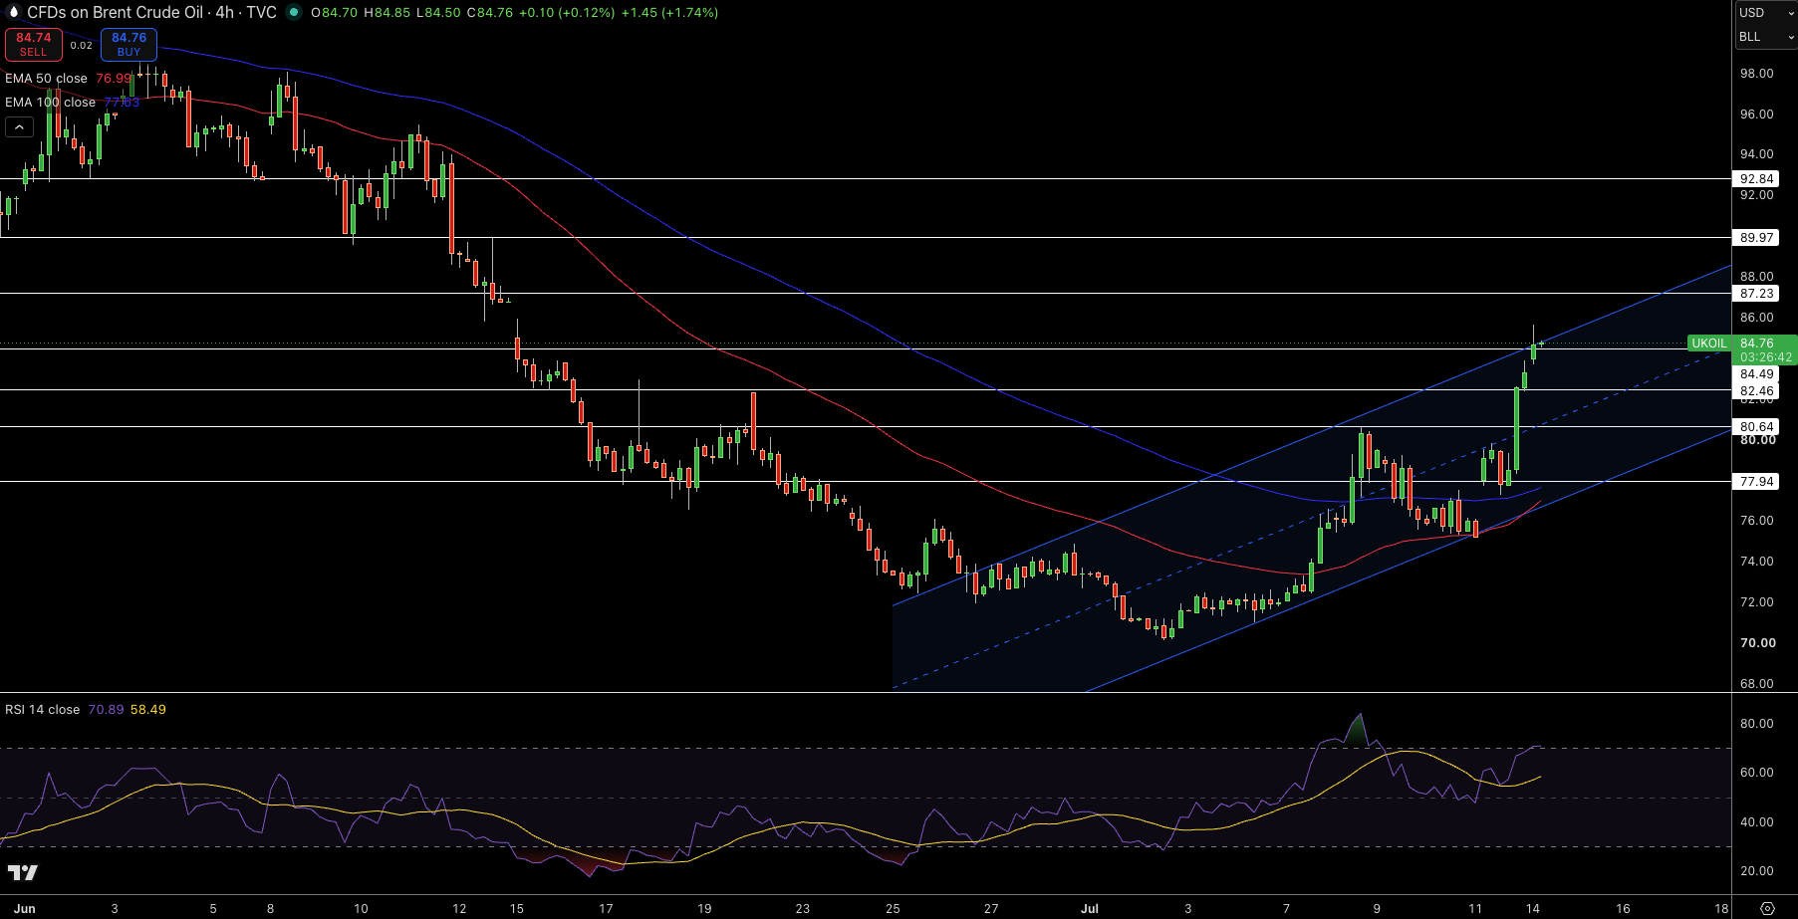The width and height of the screenshot is (1798, 919).
Task: Click the Jun label on the time axis
Action: point(25,908)
